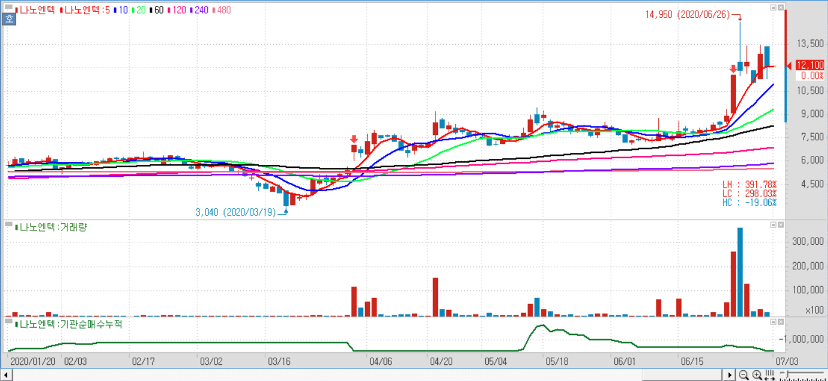The image size is (828, 381).
Task: Click the 06/15 date axis label
Action: click(692, 361)
